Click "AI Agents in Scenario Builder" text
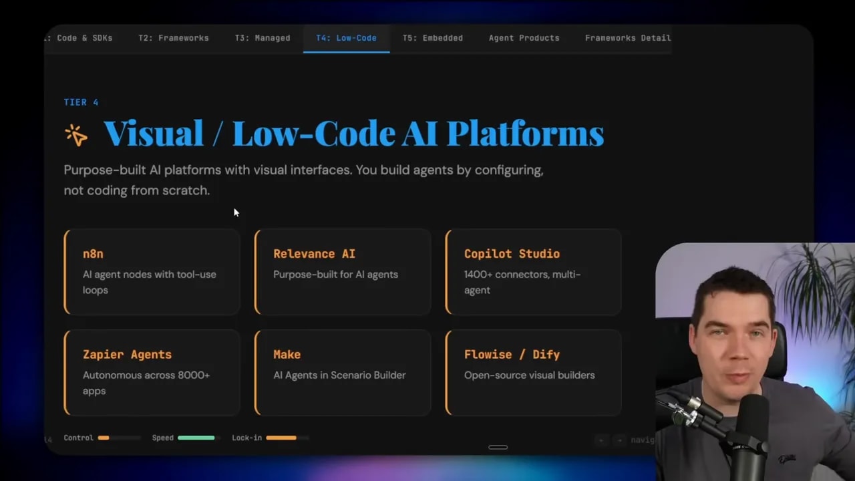 (x=339, y=375)
